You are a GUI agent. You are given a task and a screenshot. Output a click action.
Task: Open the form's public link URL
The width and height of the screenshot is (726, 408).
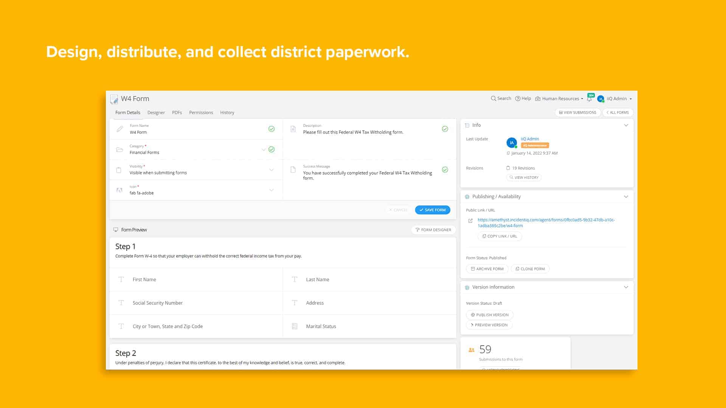click(x=546, y=223)
